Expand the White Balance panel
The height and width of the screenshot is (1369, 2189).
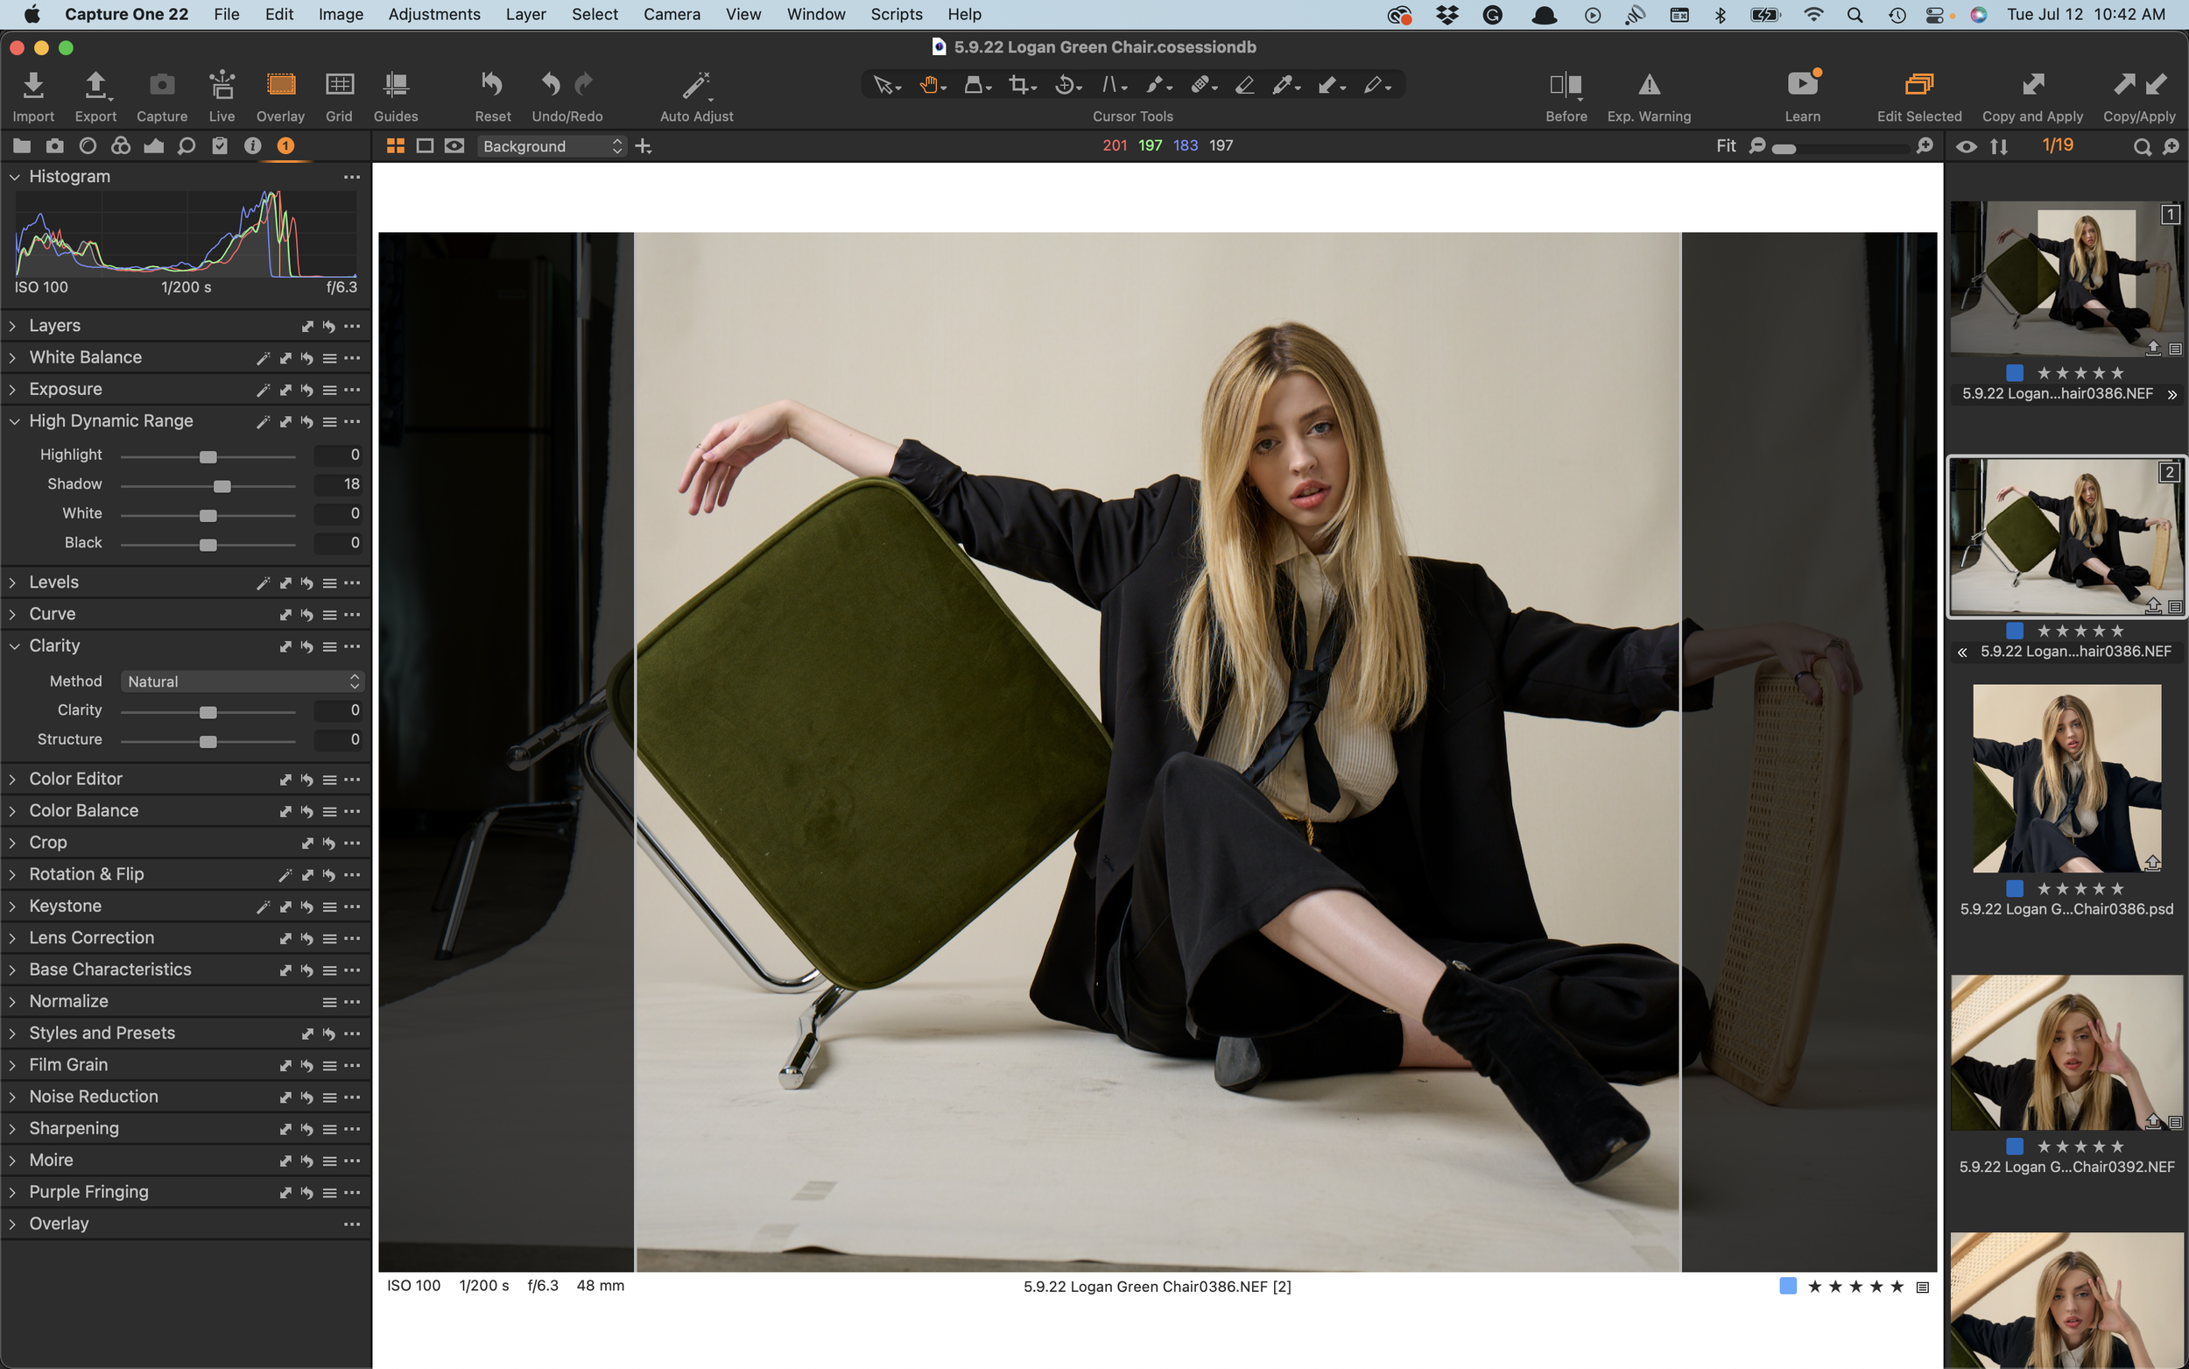point(85,356)
